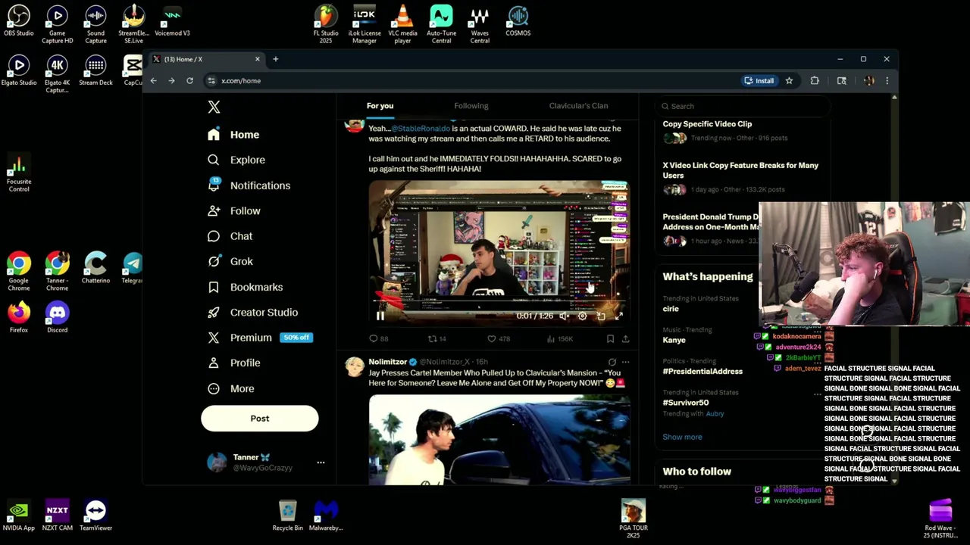970x545 pixels.
Task: Open Stream Deck desktop shortcut
Action: [95, 70]
